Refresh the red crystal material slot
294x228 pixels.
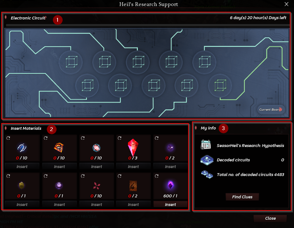pyautogui.click(x=119, y=138)
